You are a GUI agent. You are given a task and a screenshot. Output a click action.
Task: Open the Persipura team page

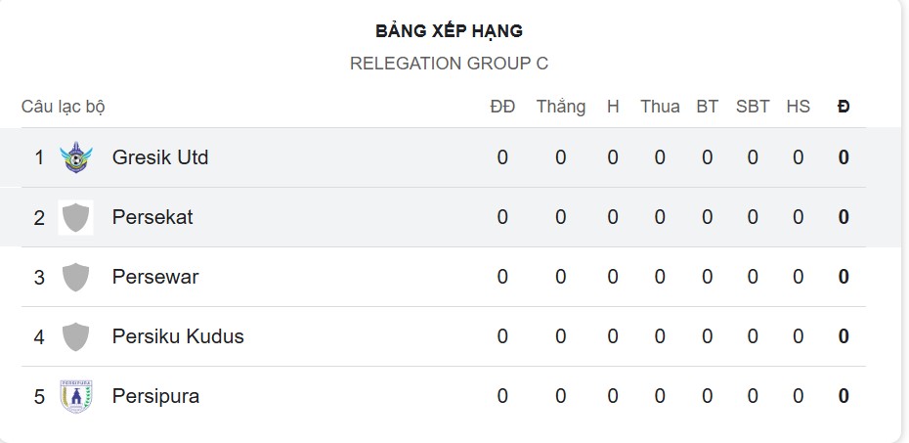[155, 396]
